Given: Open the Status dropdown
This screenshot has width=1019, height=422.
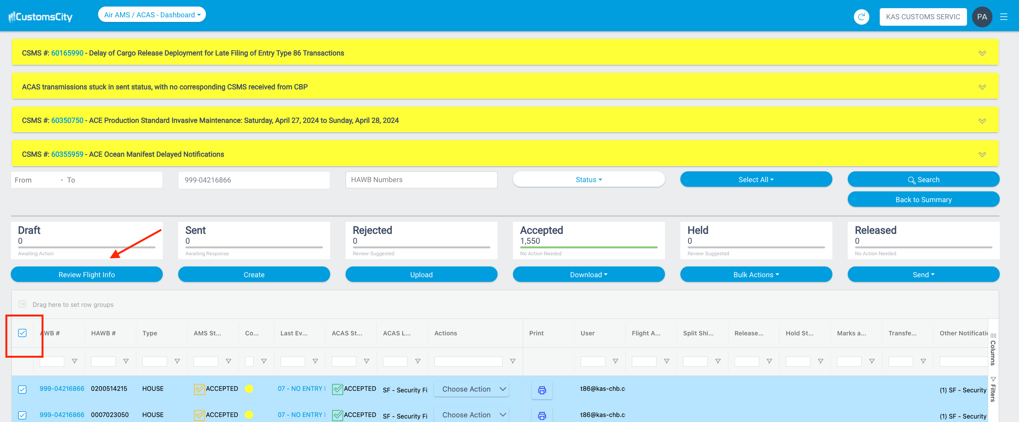Looking at the screenshot, I should 588,179.
